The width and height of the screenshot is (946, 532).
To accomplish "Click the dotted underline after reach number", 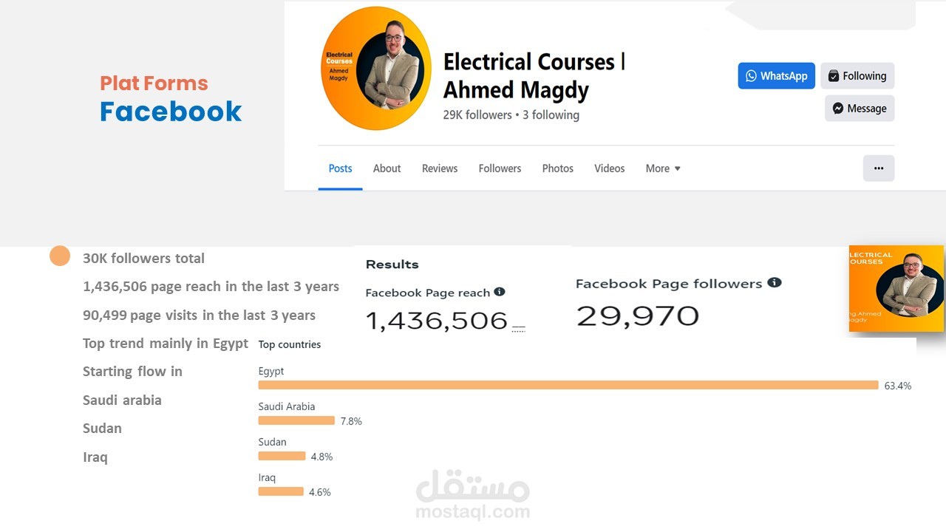I will click(x=518, y=329).
